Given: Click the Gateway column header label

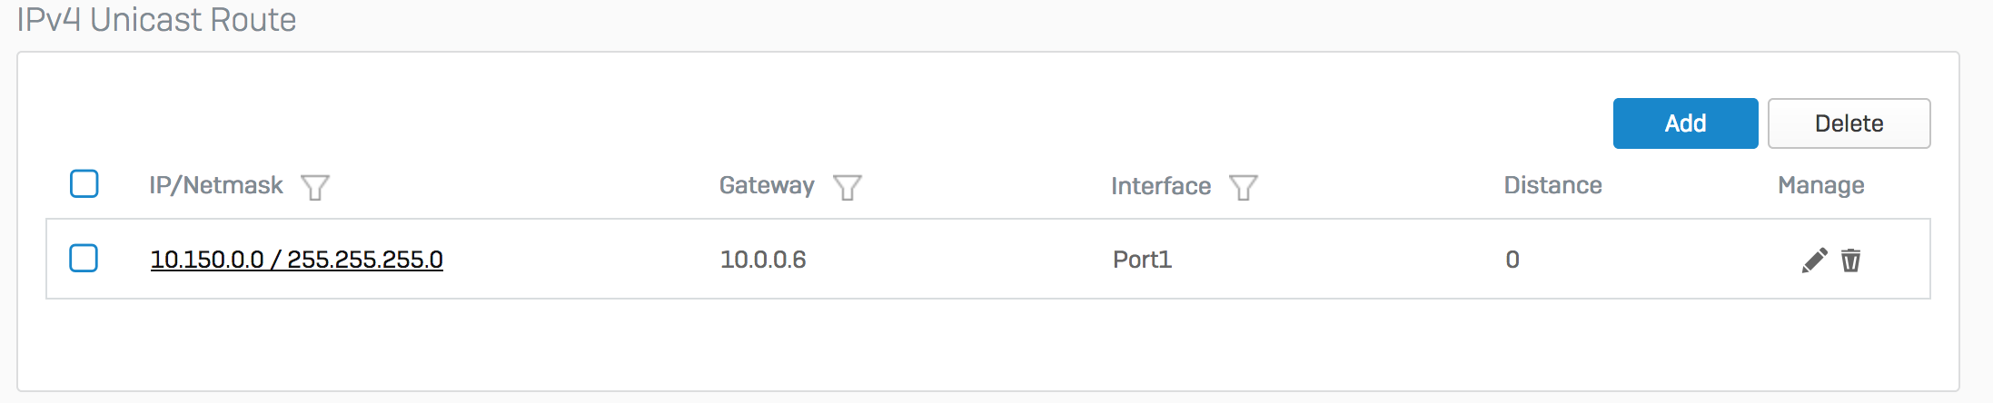Looking at the screenshot, I should pyautogui.click(x=767, y=185).
